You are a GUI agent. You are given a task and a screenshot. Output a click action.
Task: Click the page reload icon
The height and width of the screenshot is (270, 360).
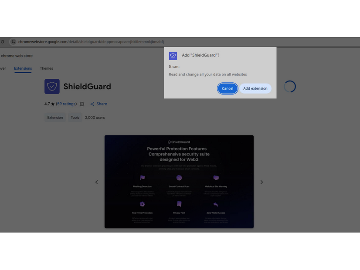pyautogui.click(x=3, y=42)
